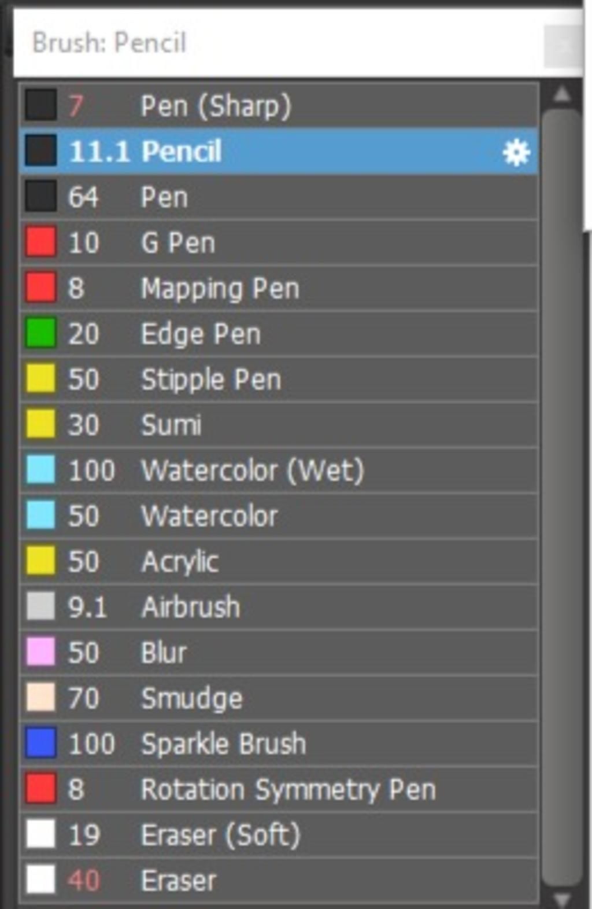Select the Airbrush entry
The width and height of the screenshot is (592, 909).
(x=191, y=607)
